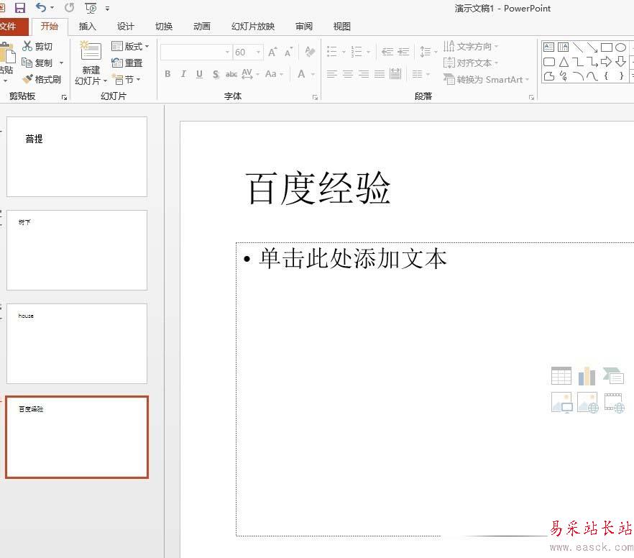Open the 视图 (View) tab
This screenshot has height=558, width=634.
pyautogui.click(x=341, y=27)
